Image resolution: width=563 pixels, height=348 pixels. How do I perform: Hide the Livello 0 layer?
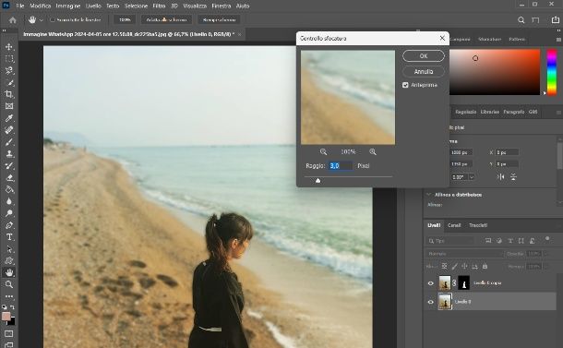click(x=430, y=302)
